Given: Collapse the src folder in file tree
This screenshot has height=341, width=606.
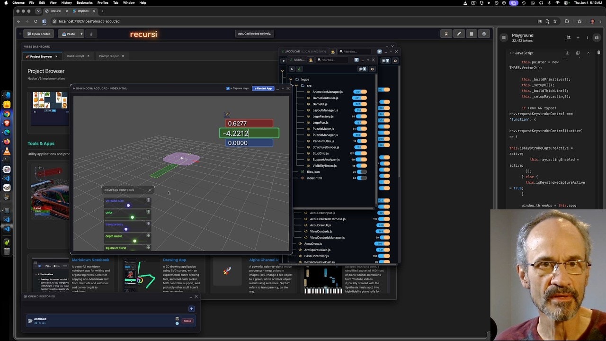Looking at the screenshot, I should 296,86.
